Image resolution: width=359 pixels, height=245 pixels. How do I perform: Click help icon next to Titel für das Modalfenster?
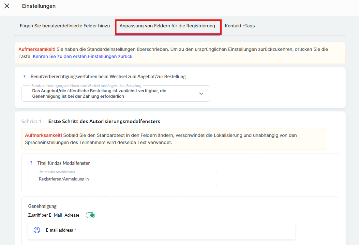click(31, 163)
